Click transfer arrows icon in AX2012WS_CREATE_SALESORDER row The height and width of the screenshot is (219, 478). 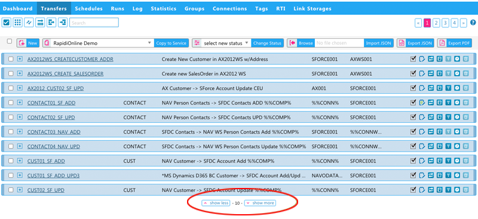pyautogui.click(x=431, y=74)
